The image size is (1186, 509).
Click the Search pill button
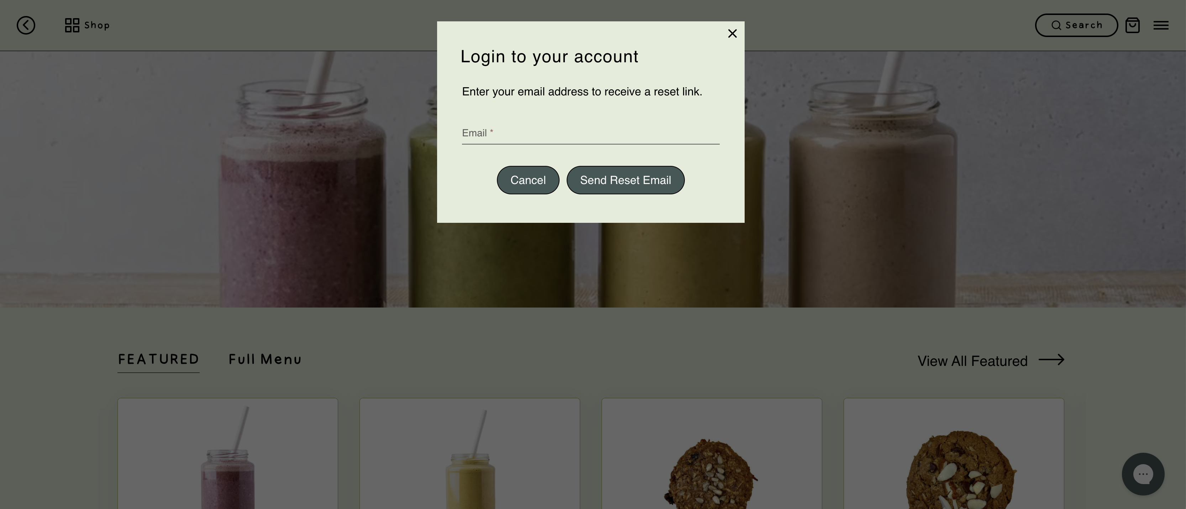pos(1076,25)
